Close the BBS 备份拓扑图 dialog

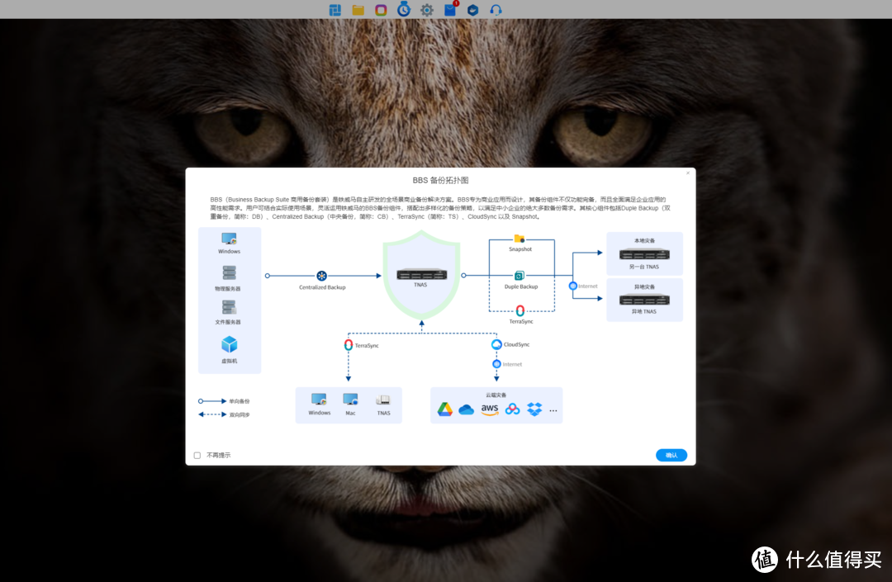[688, 173]
